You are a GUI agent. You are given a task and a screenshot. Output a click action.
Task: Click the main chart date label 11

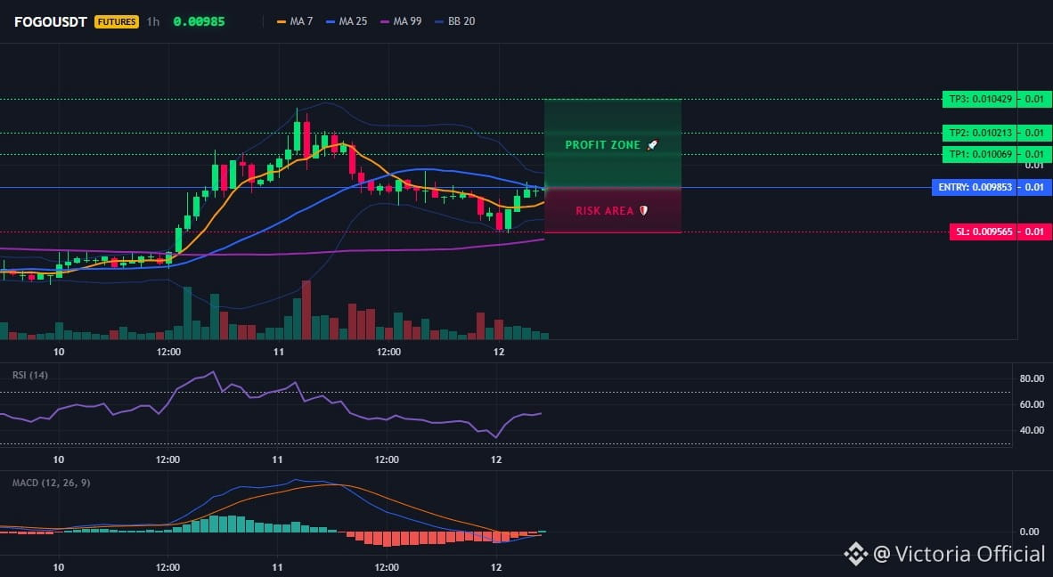pos(279,352)
